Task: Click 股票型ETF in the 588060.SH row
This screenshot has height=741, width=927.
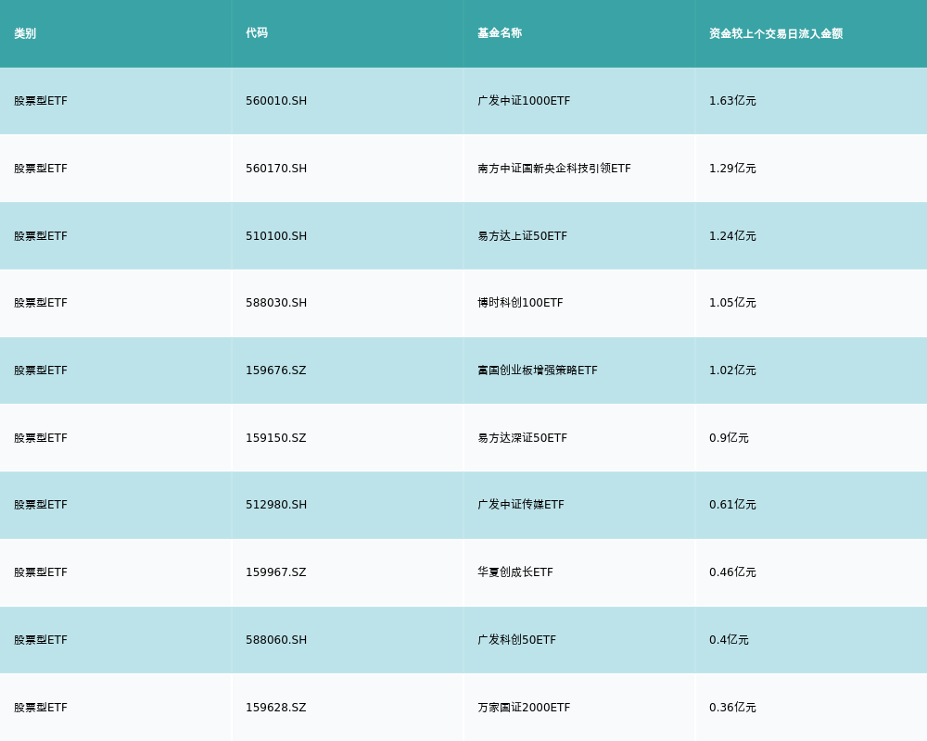Action: [41, 640]
